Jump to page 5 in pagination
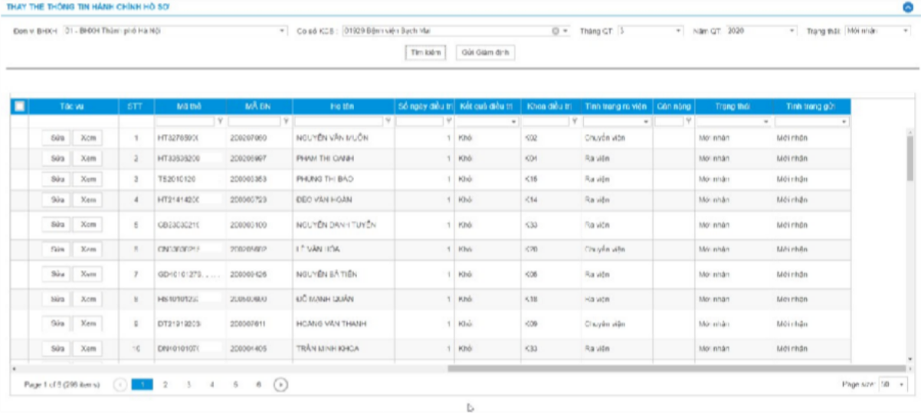This screenshot has height=413, width=921. pos(235,385)
